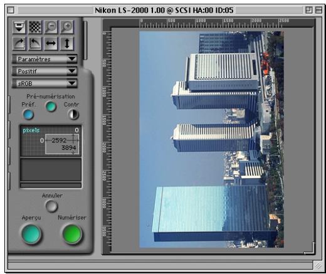
Task: Click the Préf. blue round button
Action: (x=28, y=115)
